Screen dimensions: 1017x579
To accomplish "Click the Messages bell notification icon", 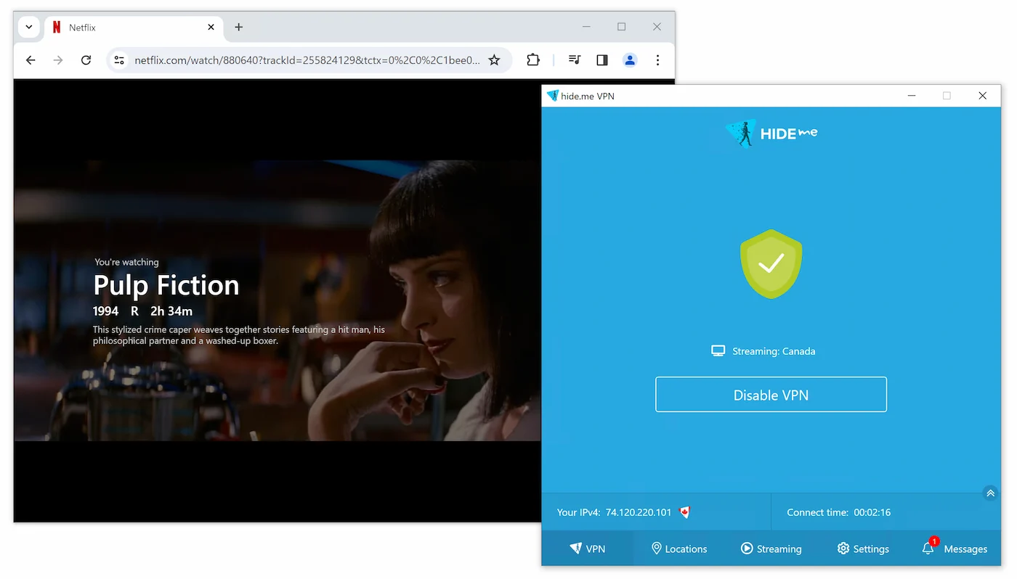I will [x=928, y=549].
